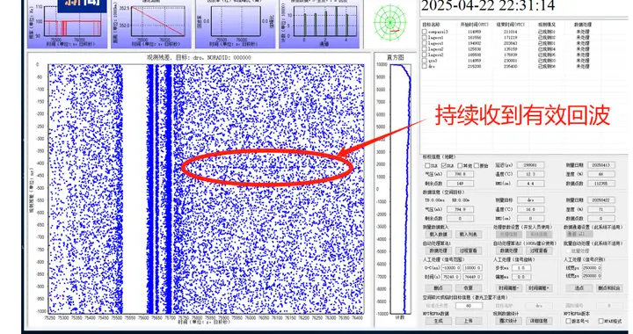The height and width of the screenshot is (334, 633).
Task: Click the 时间偏差+ button
Action: tap(539, 288)
